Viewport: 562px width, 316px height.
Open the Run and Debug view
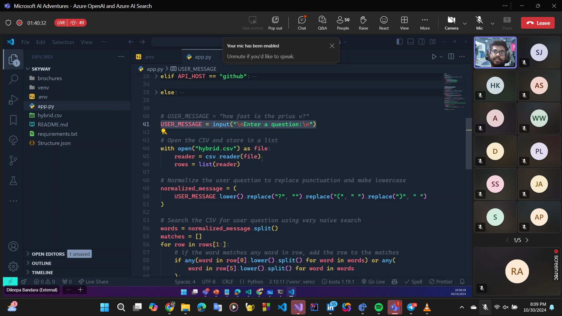[x=13, y=99]
